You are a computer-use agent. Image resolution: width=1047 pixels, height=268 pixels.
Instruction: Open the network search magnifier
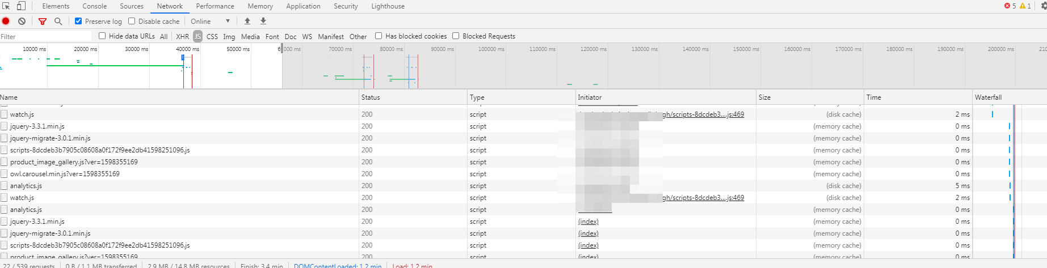(58, 22)
